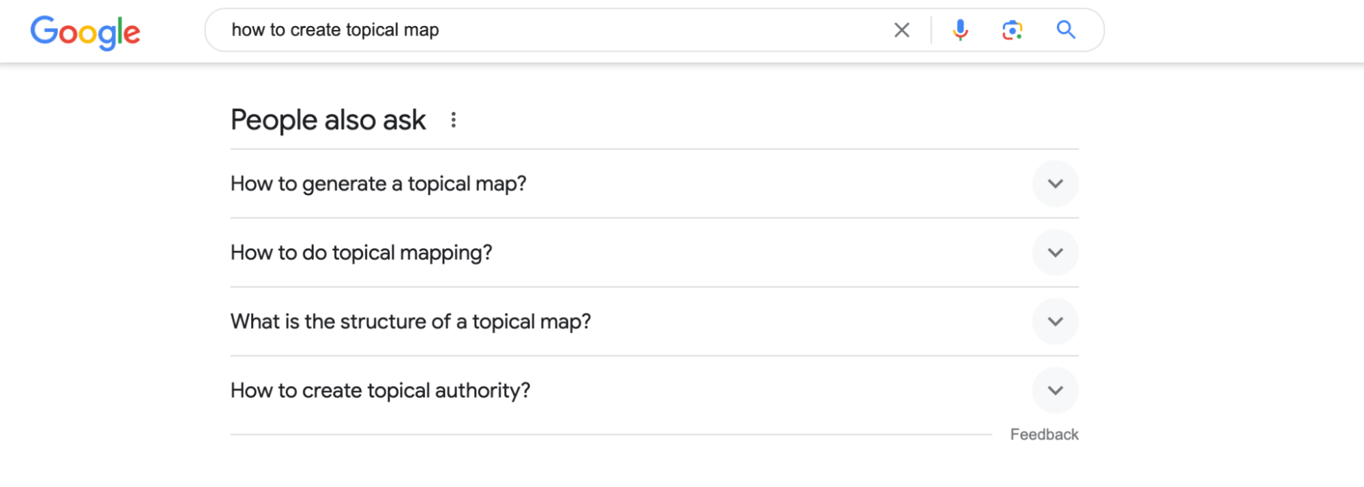Click the divider line next to the clear icon

(x=931, y=30)
